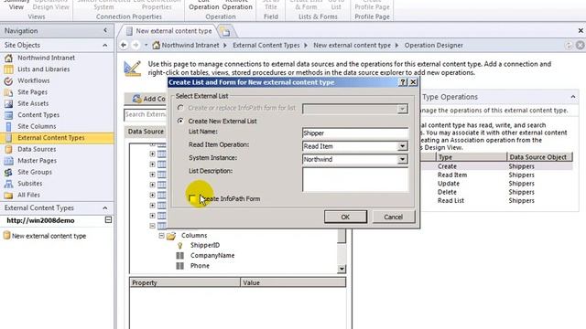Open Read Item Operation dropdown
The height and width of the screenshot is (329, 586).
coord(402,146)
